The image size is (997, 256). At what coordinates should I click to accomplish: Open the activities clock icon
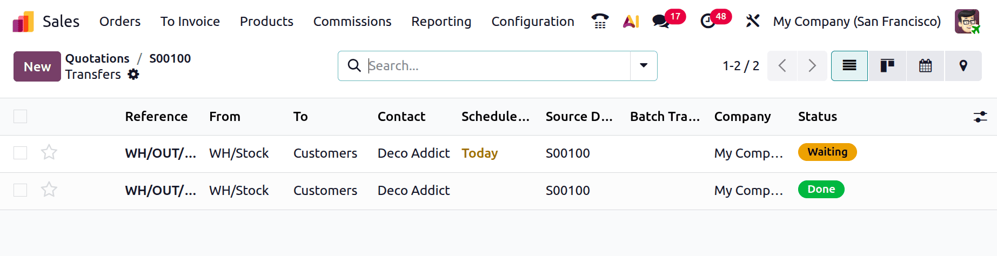(x=707, y=22)
